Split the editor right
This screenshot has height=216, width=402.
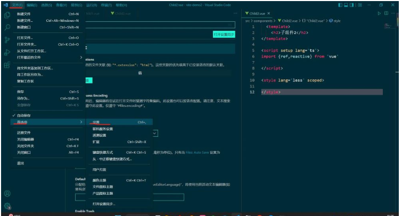click(386, 13)
